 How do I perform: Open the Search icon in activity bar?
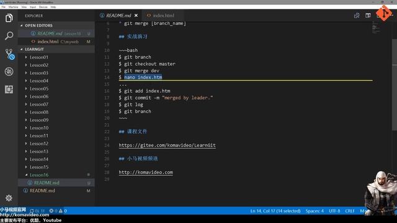pos(9,36)
